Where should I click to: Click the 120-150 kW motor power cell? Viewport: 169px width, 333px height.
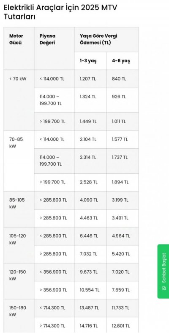click(19, 281)
